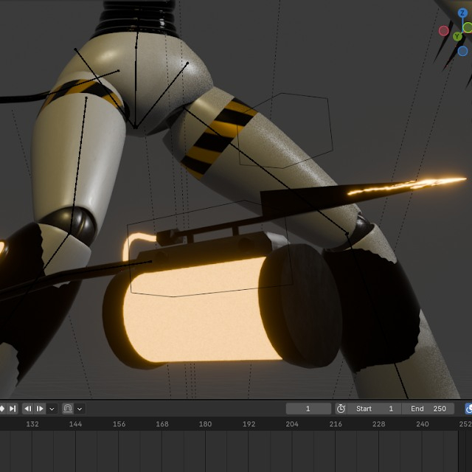Select the End frame field showing 250
472x472 pixels.
pyautogui.click(x=428, y=408)
